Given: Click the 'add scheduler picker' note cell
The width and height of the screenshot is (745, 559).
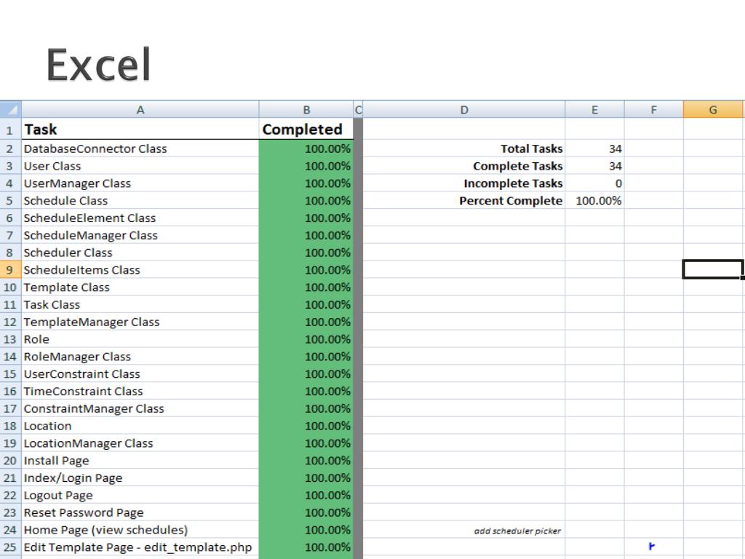Looking at the screenshot, I should click(x=464, y=531).
